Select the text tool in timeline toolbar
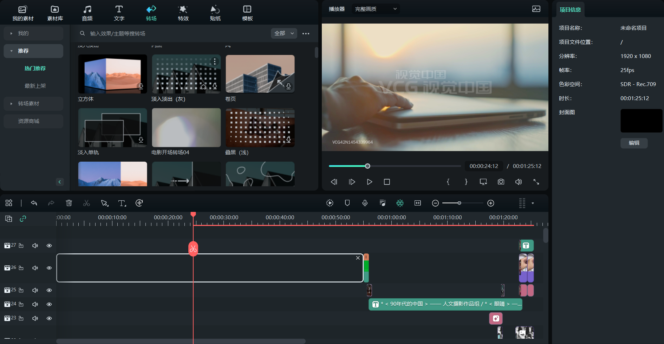This screenshot has width=664, height=344. [x=122, y=203]
